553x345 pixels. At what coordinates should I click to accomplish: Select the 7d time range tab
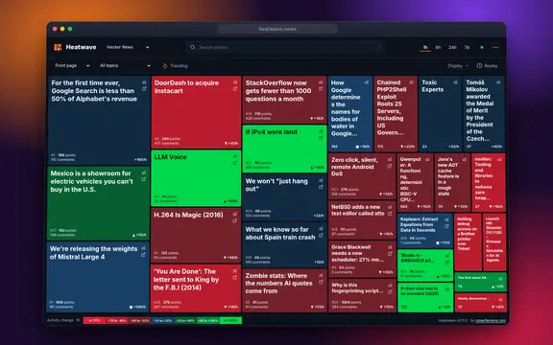click(467, 47)
